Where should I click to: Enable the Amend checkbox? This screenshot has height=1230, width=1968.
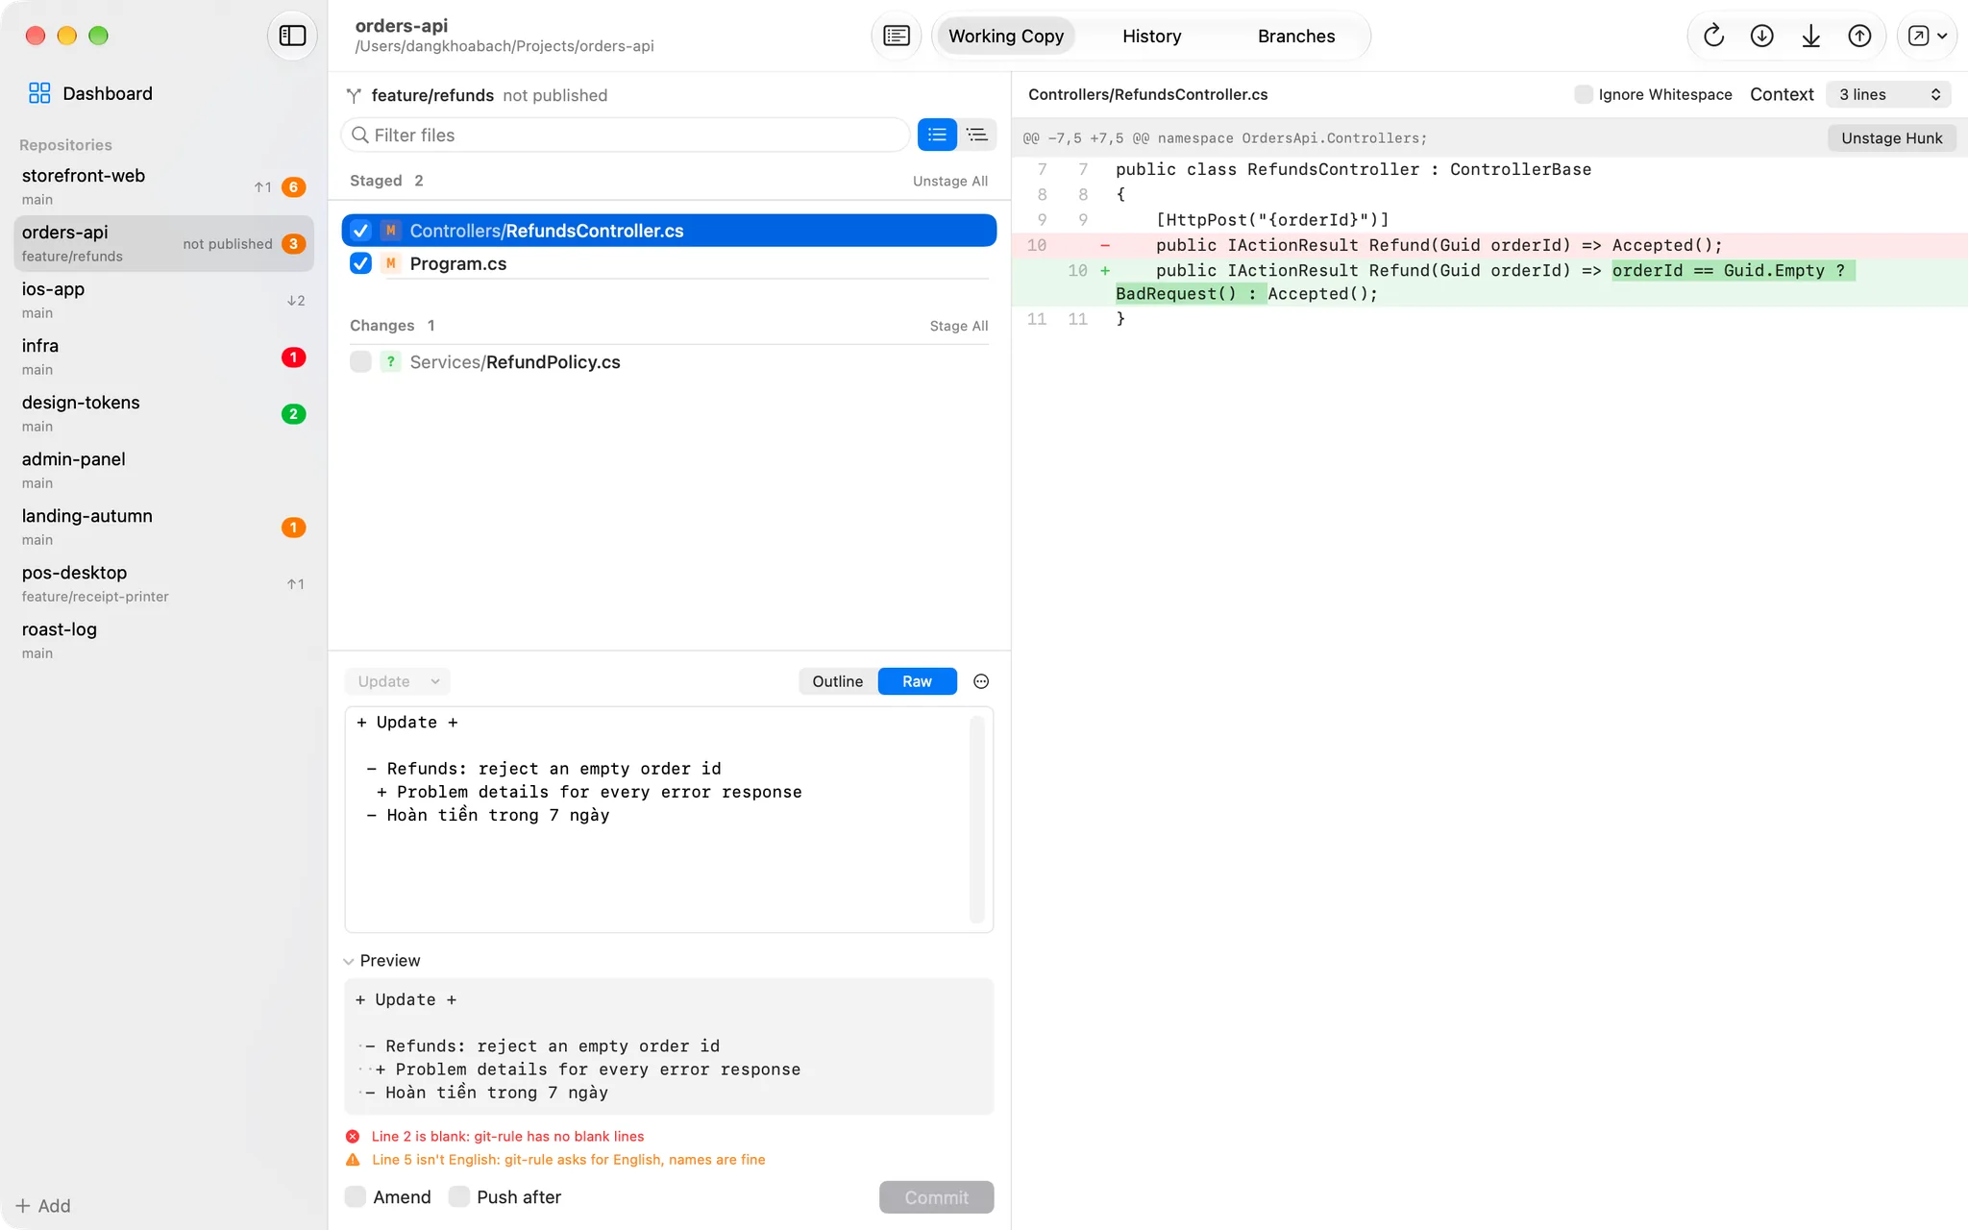point(356,1196)
